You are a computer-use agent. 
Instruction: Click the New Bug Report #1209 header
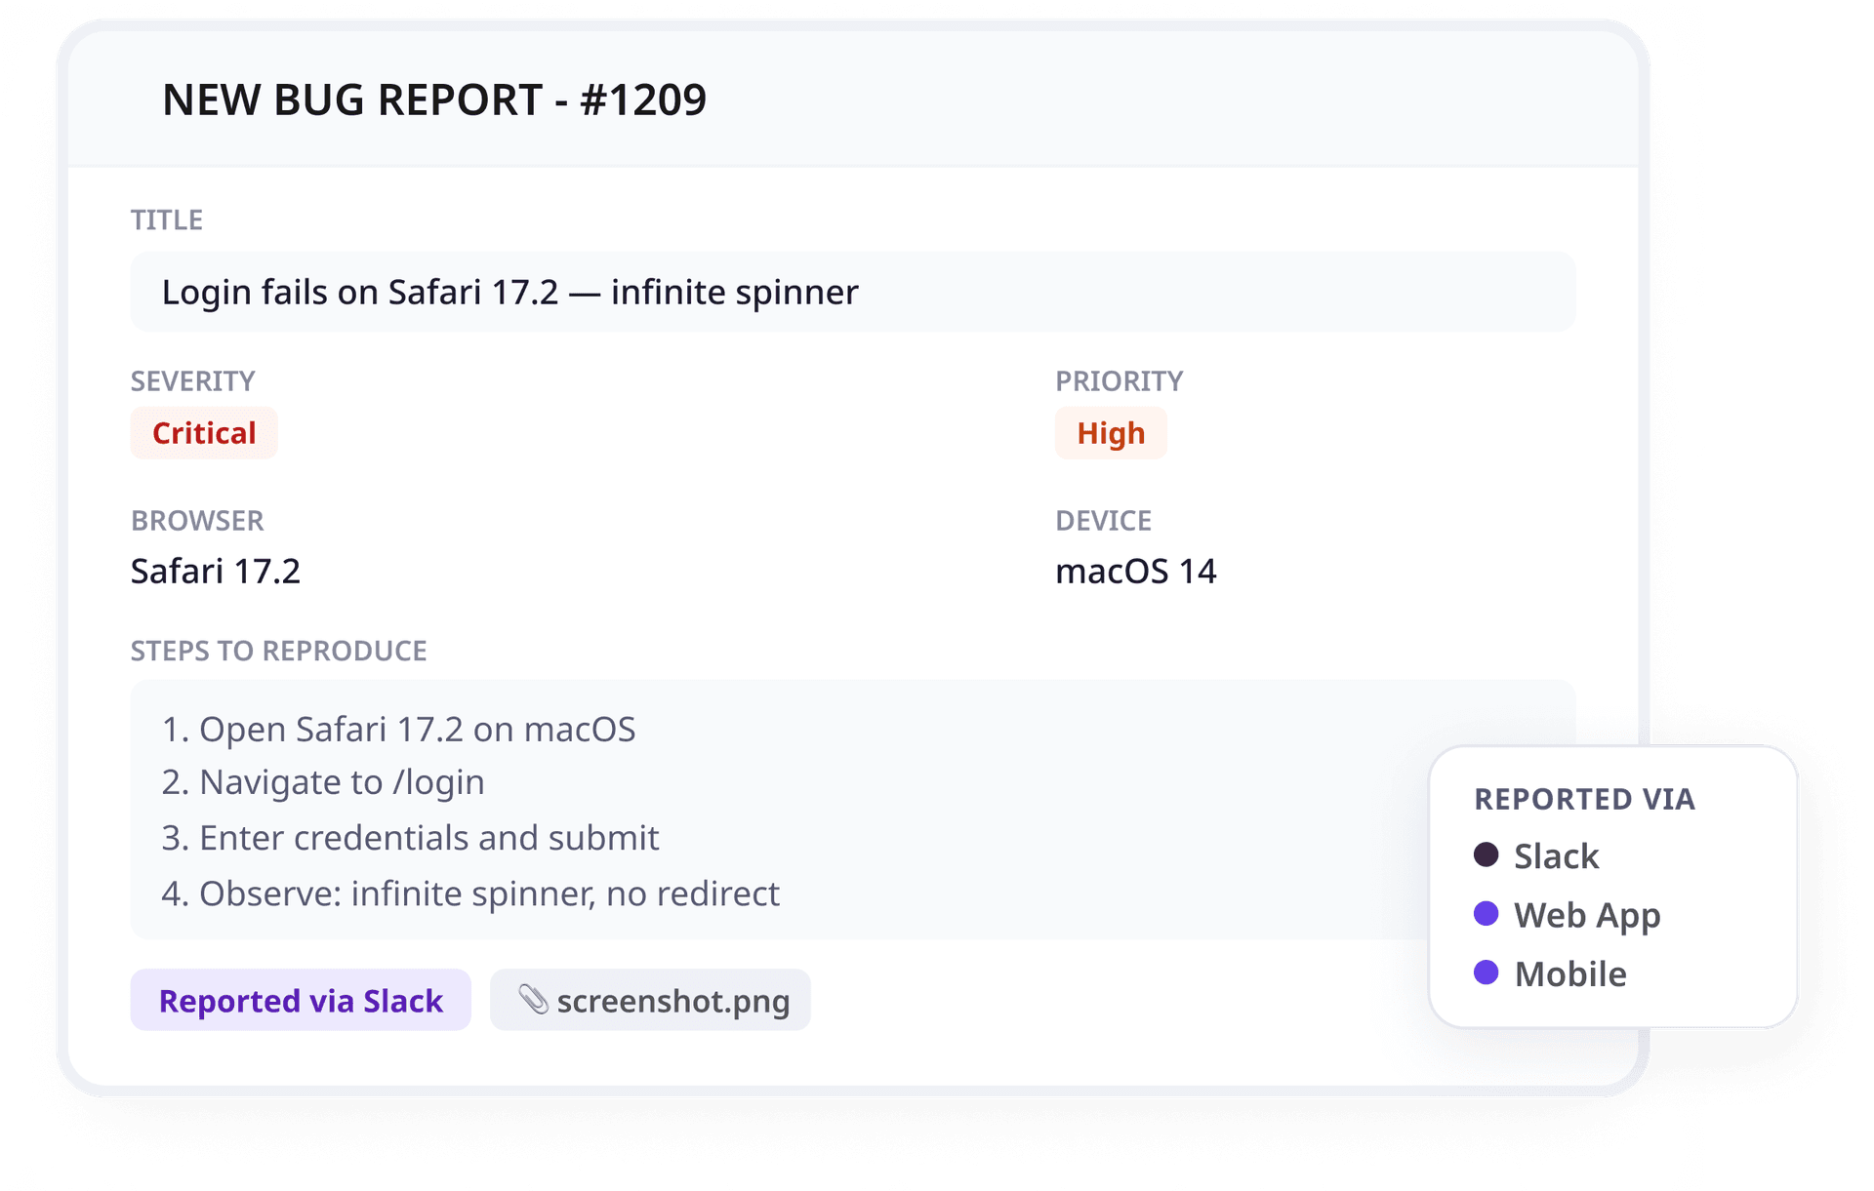click(434, 99)
